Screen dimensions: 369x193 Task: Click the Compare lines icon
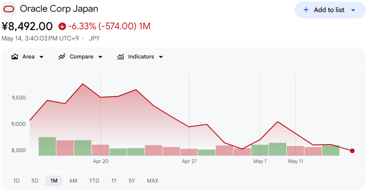point(62,57)
